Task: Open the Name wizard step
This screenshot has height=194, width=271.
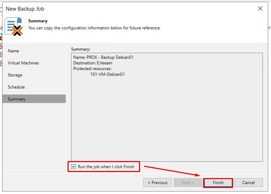Action: (13, 51)
